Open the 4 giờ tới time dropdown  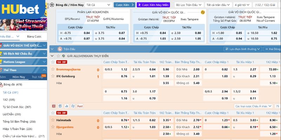coord(242,5)
